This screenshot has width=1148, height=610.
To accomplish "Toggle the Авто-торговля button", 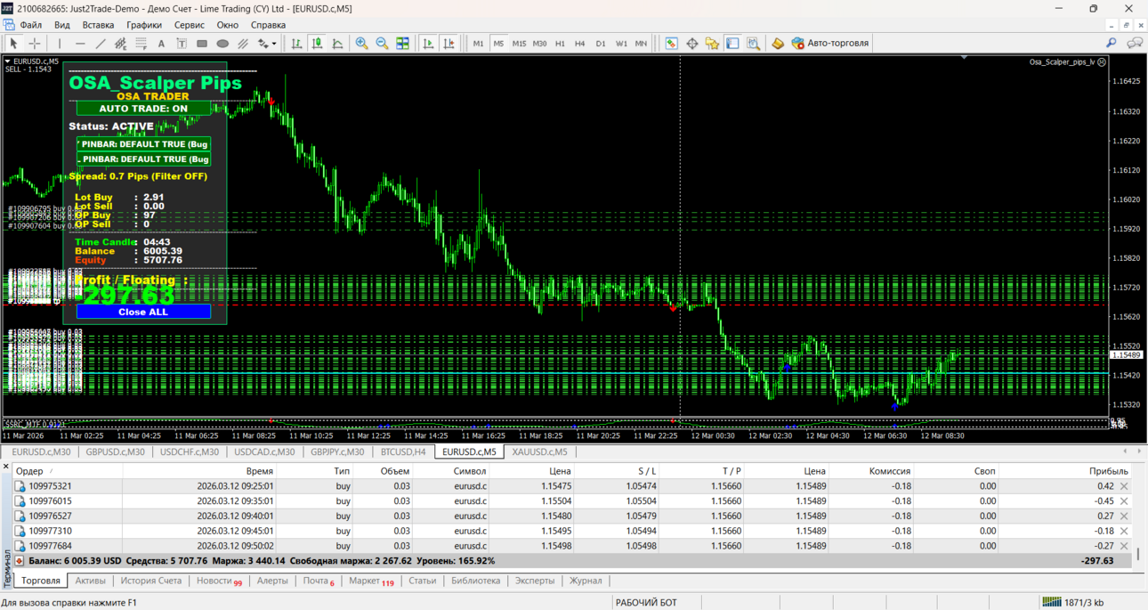I will [829, 43].
